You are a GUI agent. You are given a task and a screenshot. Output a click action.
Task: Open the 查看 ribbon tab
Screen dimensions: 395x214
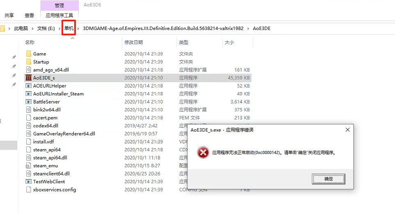point(29,15)
